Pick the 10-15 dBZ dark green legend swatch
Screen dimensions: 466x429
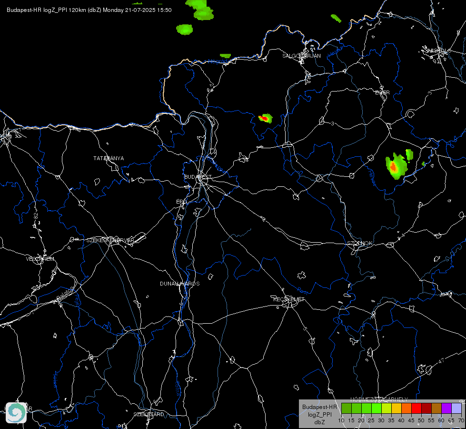coord(347,409)
